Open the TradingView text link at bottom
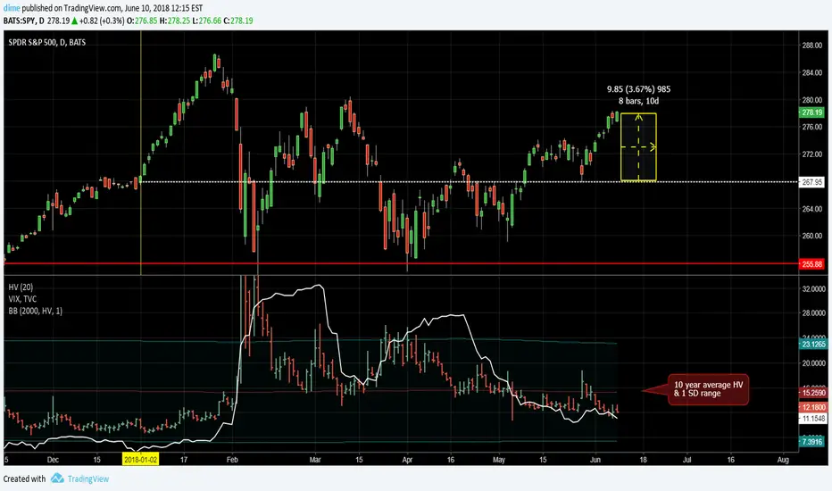This screenshot has height=491, width=832. pyautogui.click(x=88, y=479)
